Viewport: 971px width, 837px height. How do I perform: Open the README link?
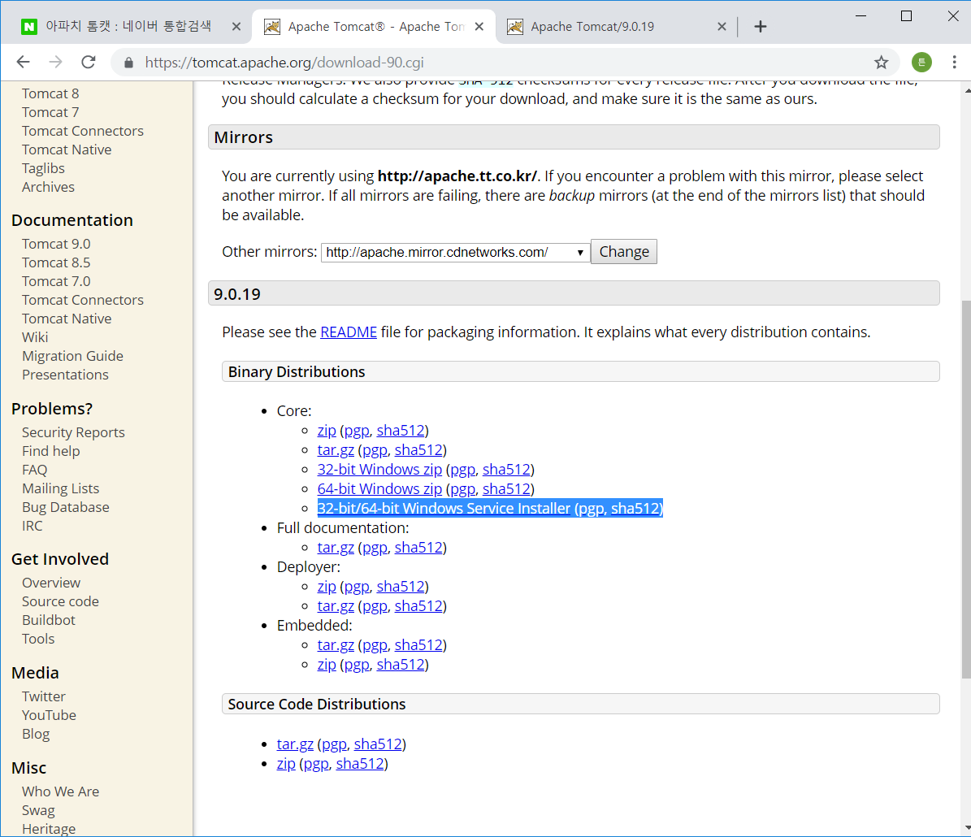[x=348, y=332]
